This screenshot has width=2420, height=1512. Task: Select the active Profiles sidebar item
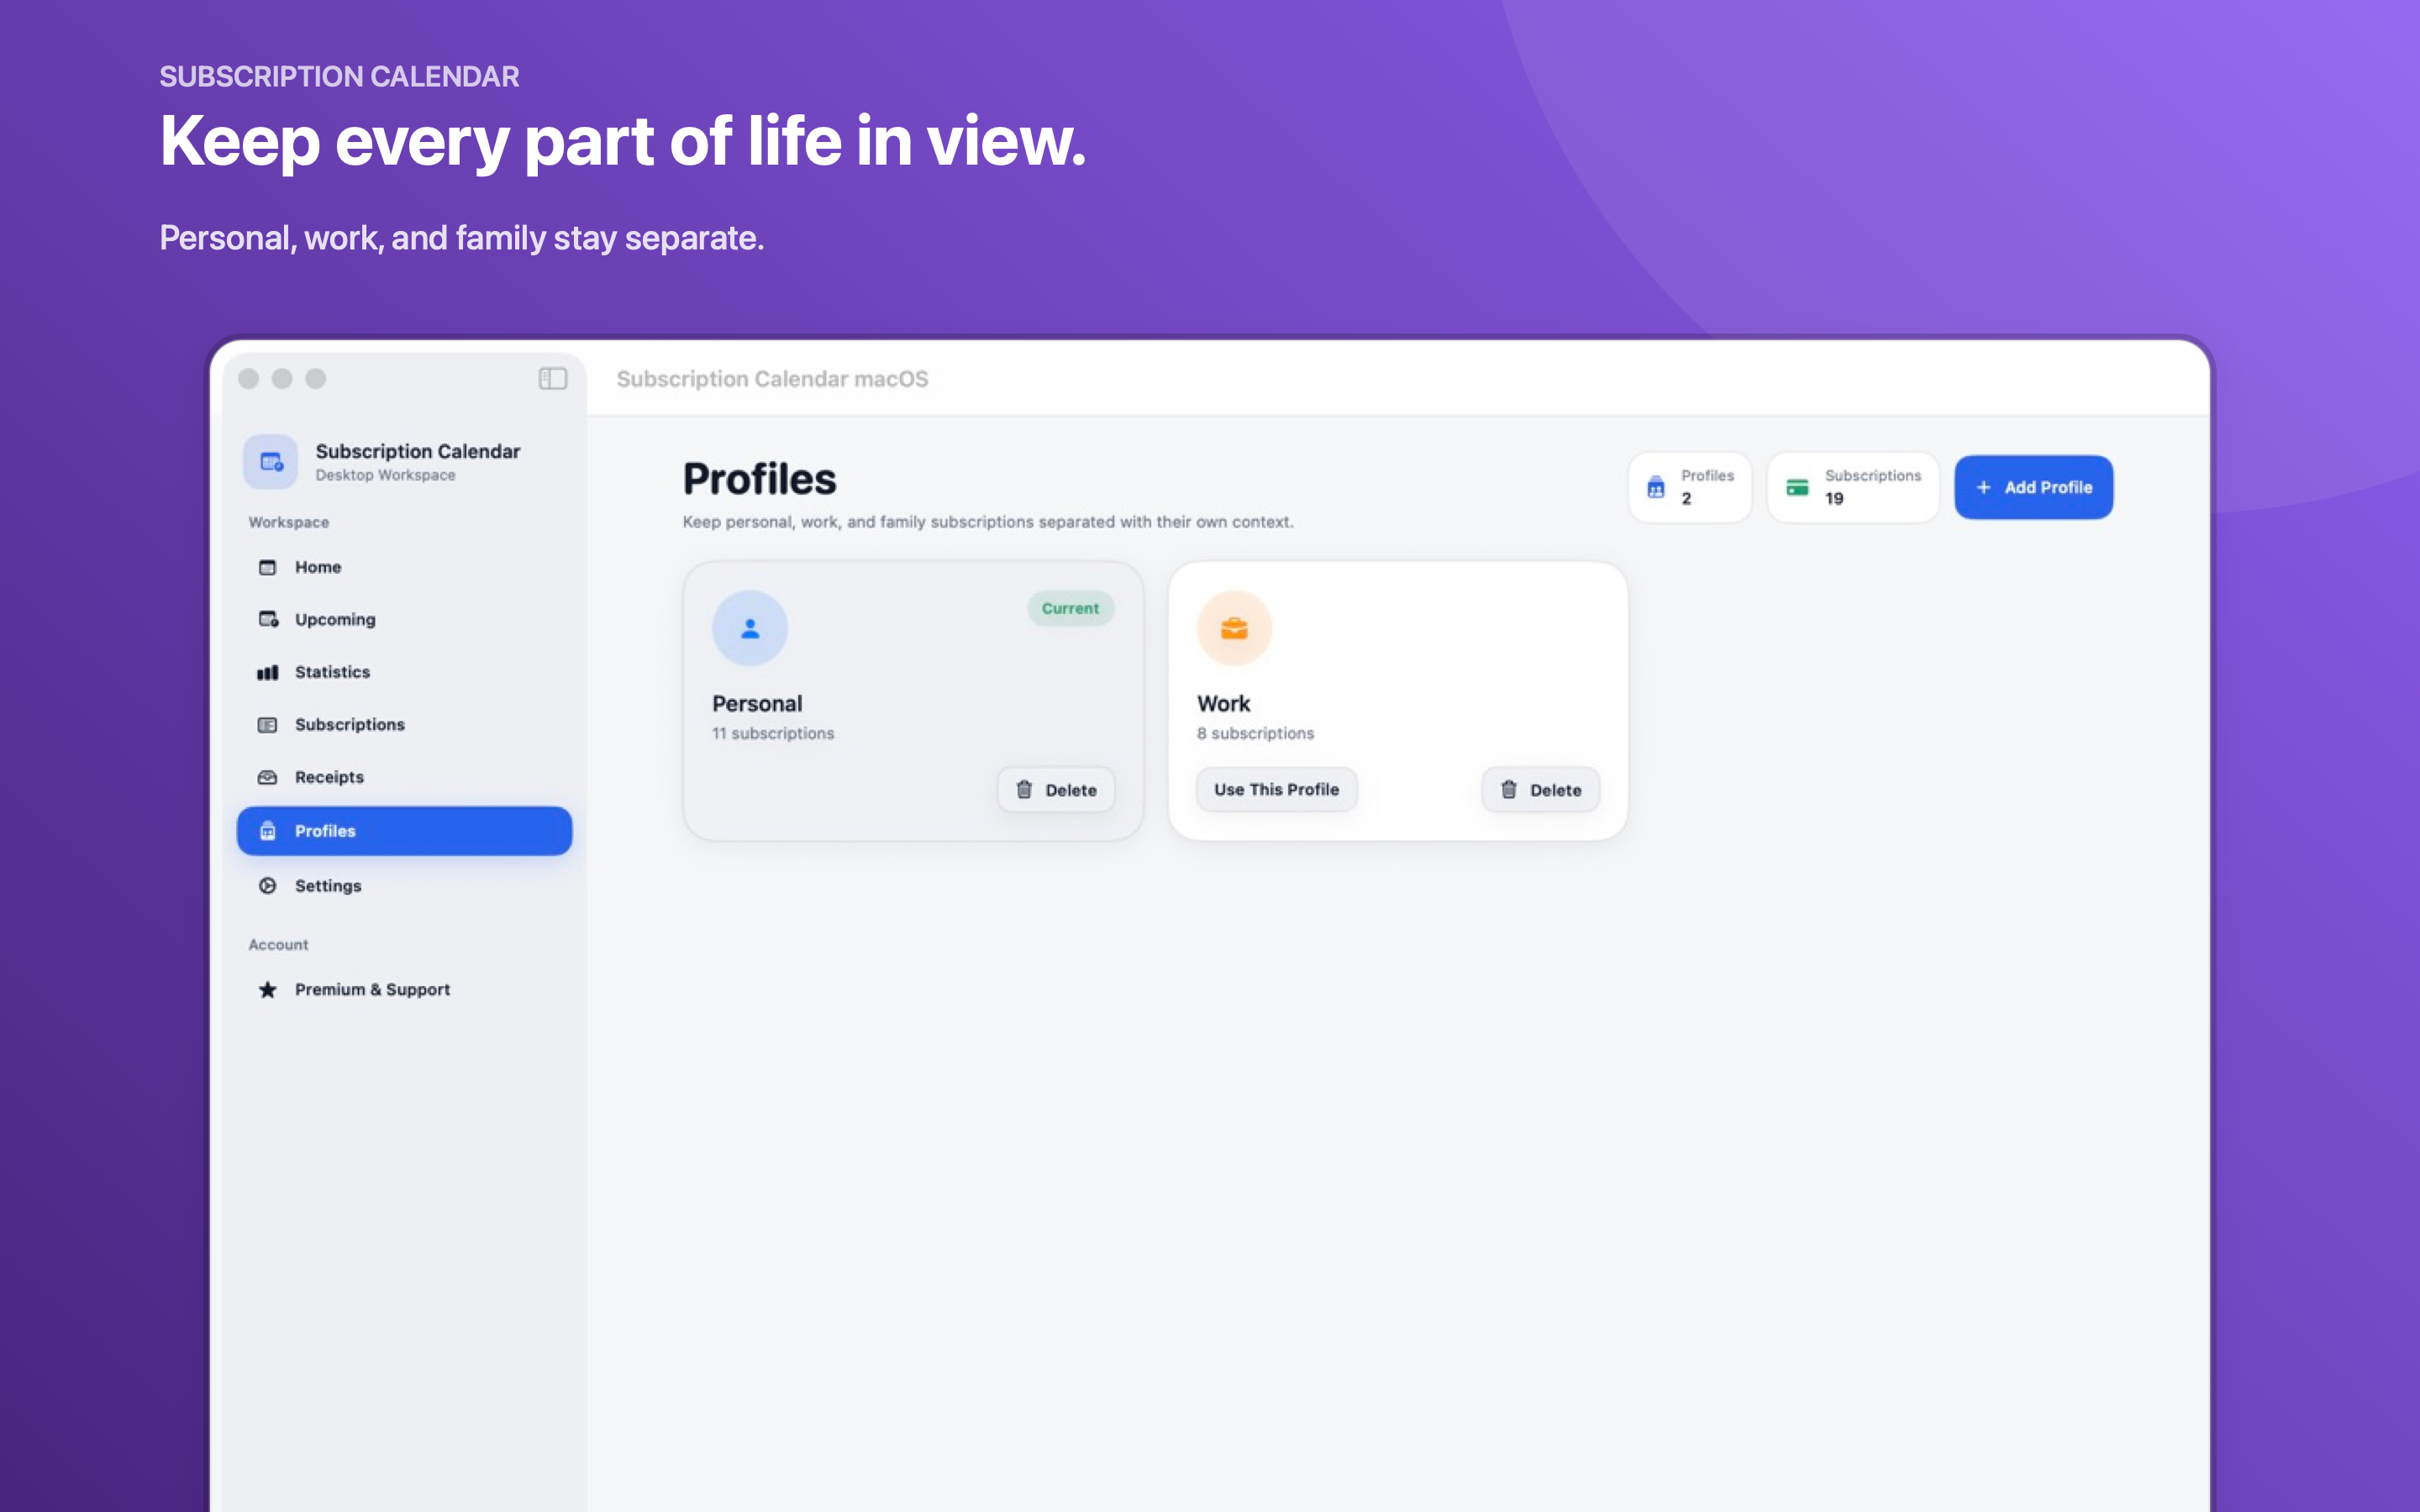[404, 831]
